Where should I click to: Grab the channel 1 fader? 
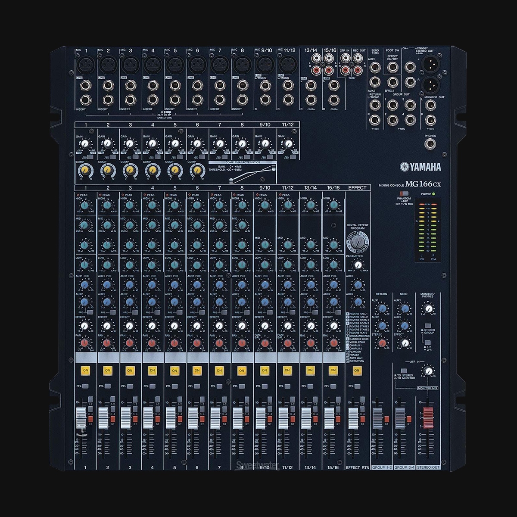pos(81,418)
